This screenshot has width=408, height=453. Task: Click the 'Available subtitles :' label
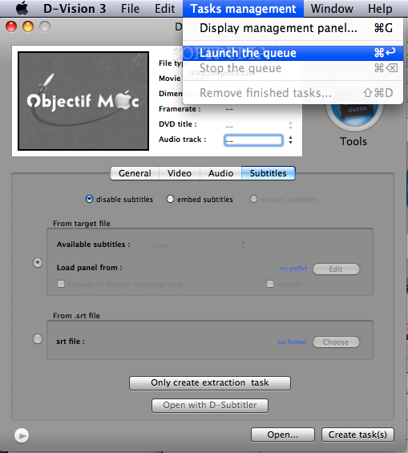click(x=94, y=245)
